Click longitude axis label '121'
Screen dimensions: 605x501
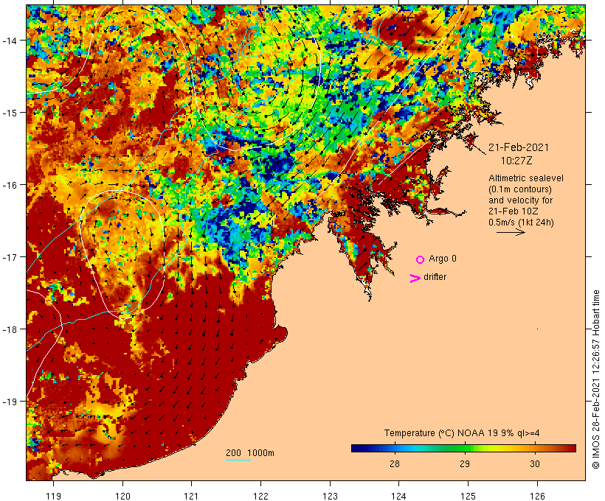tap(191, 496)
